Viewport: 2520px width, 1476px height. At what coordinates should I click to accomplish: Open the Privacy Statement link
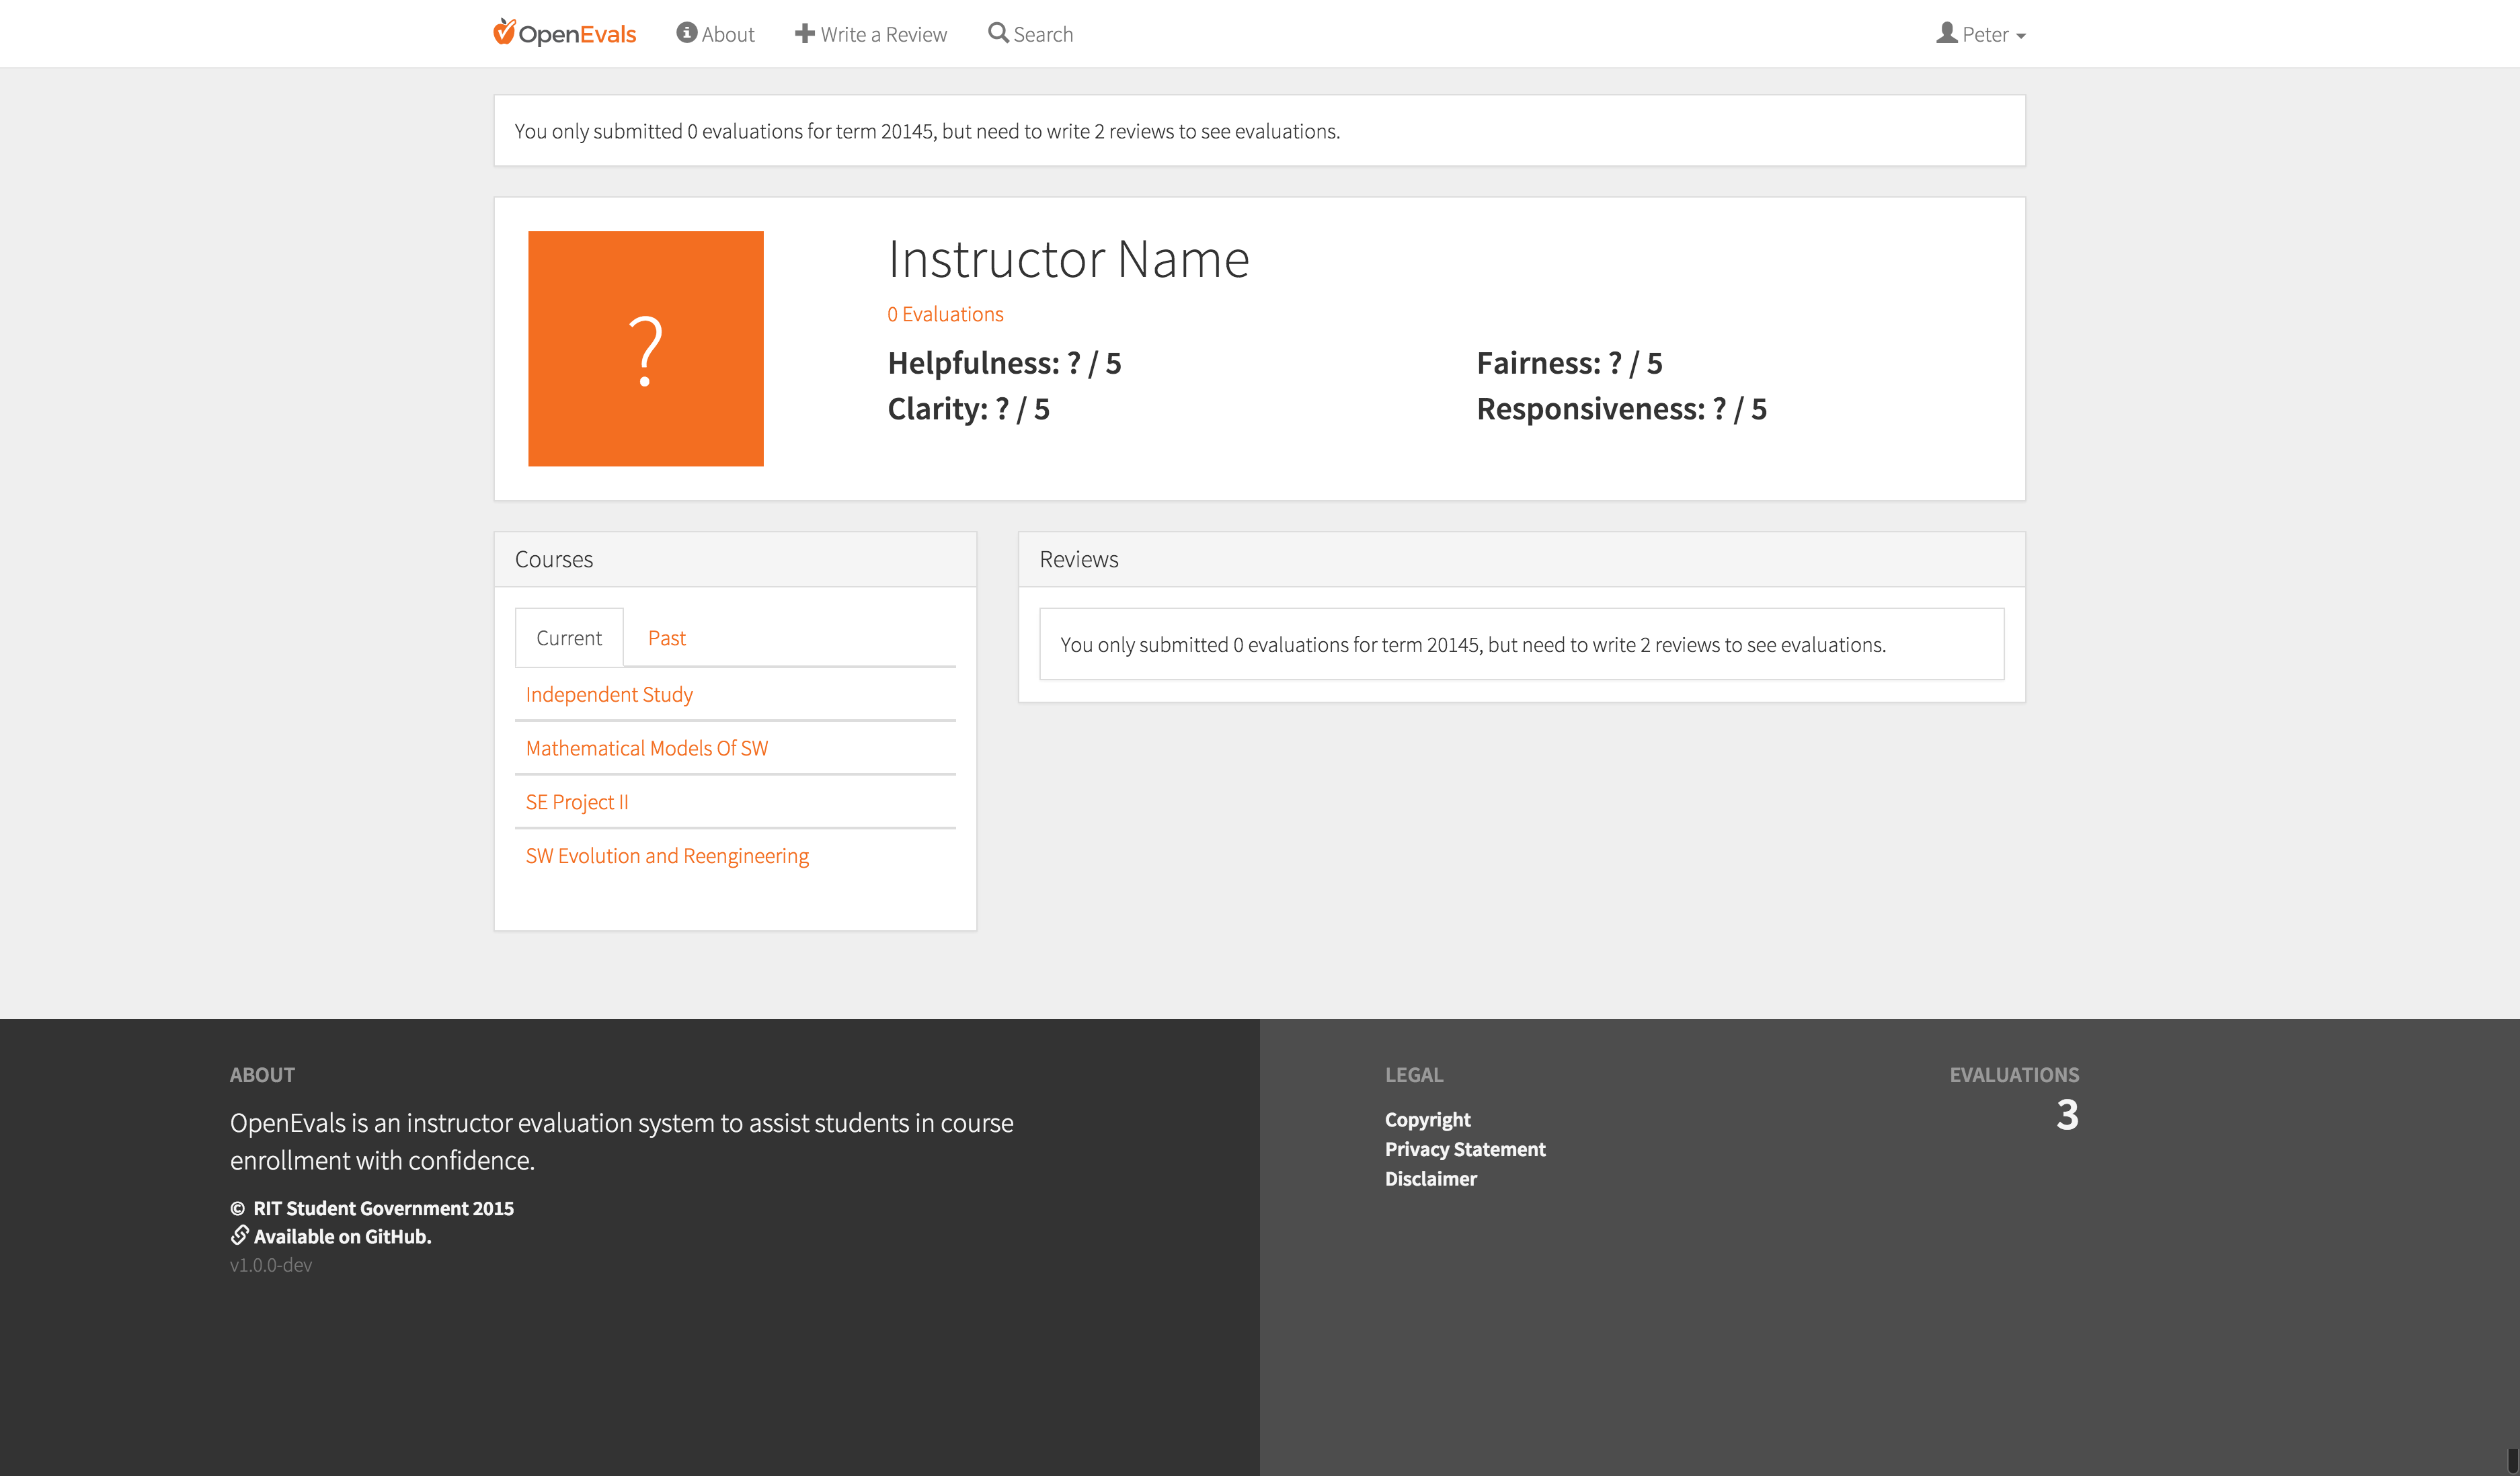point(1464,1149)
